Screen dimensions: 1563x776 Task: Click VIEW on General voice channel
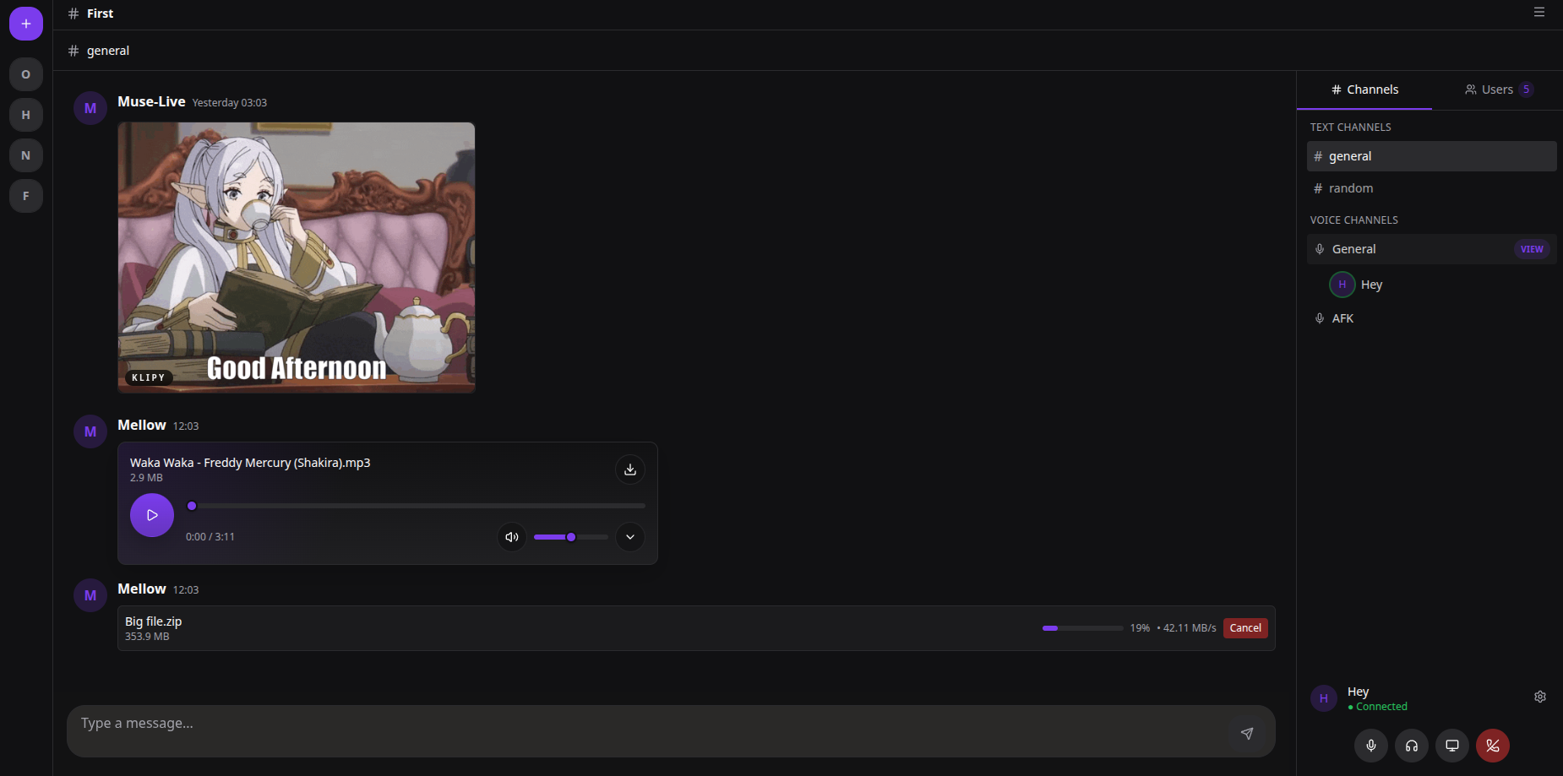[x=1531, y=249]
